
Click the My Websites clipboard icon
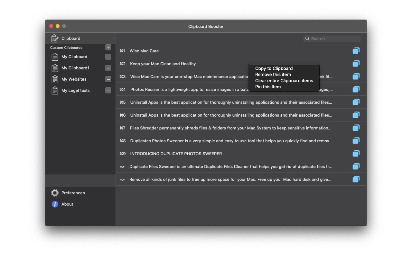pos(55,79)
